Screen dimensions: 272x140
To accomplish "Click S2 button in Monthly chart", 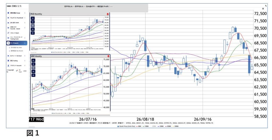I will (33, 22).
